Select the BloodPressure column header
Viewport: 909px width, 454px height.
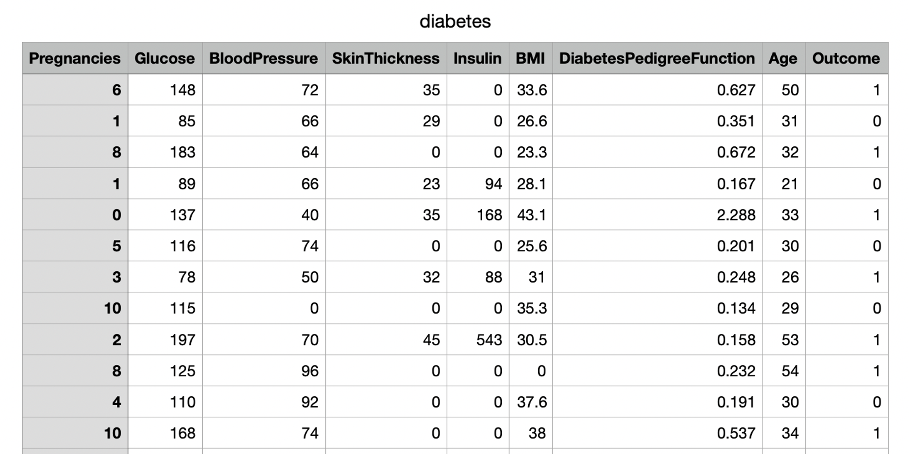(x=264, y=58)
